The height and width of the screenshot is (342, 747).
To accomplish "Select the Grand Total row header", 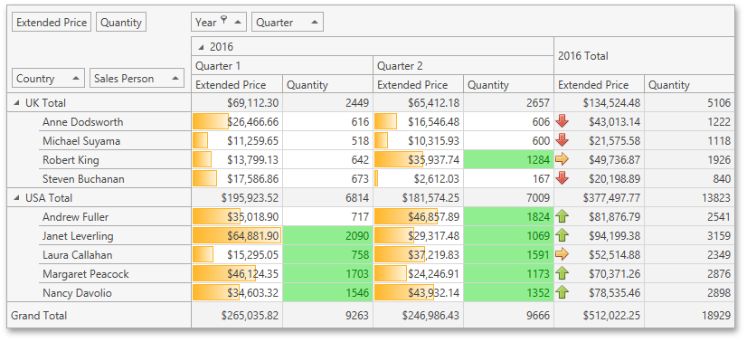I will pyautogui.click(x=99, y=315).
